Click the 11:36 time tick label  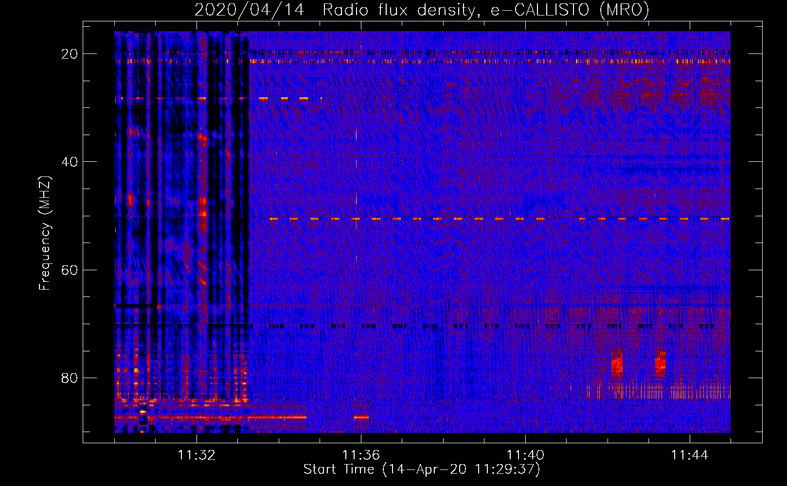click(361, 455)
